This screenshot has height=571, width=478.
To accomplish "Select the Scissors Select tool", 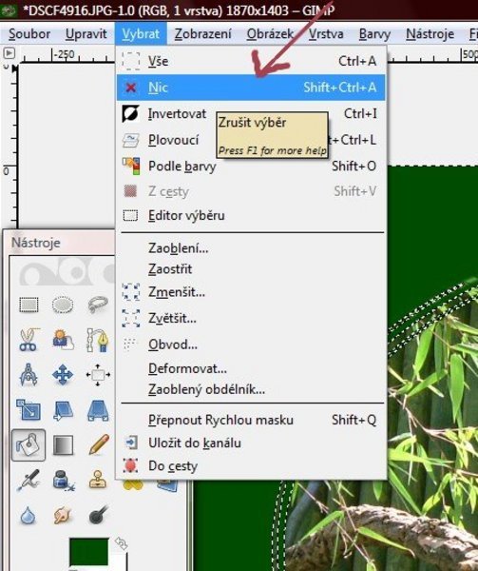I will point(29,340).
